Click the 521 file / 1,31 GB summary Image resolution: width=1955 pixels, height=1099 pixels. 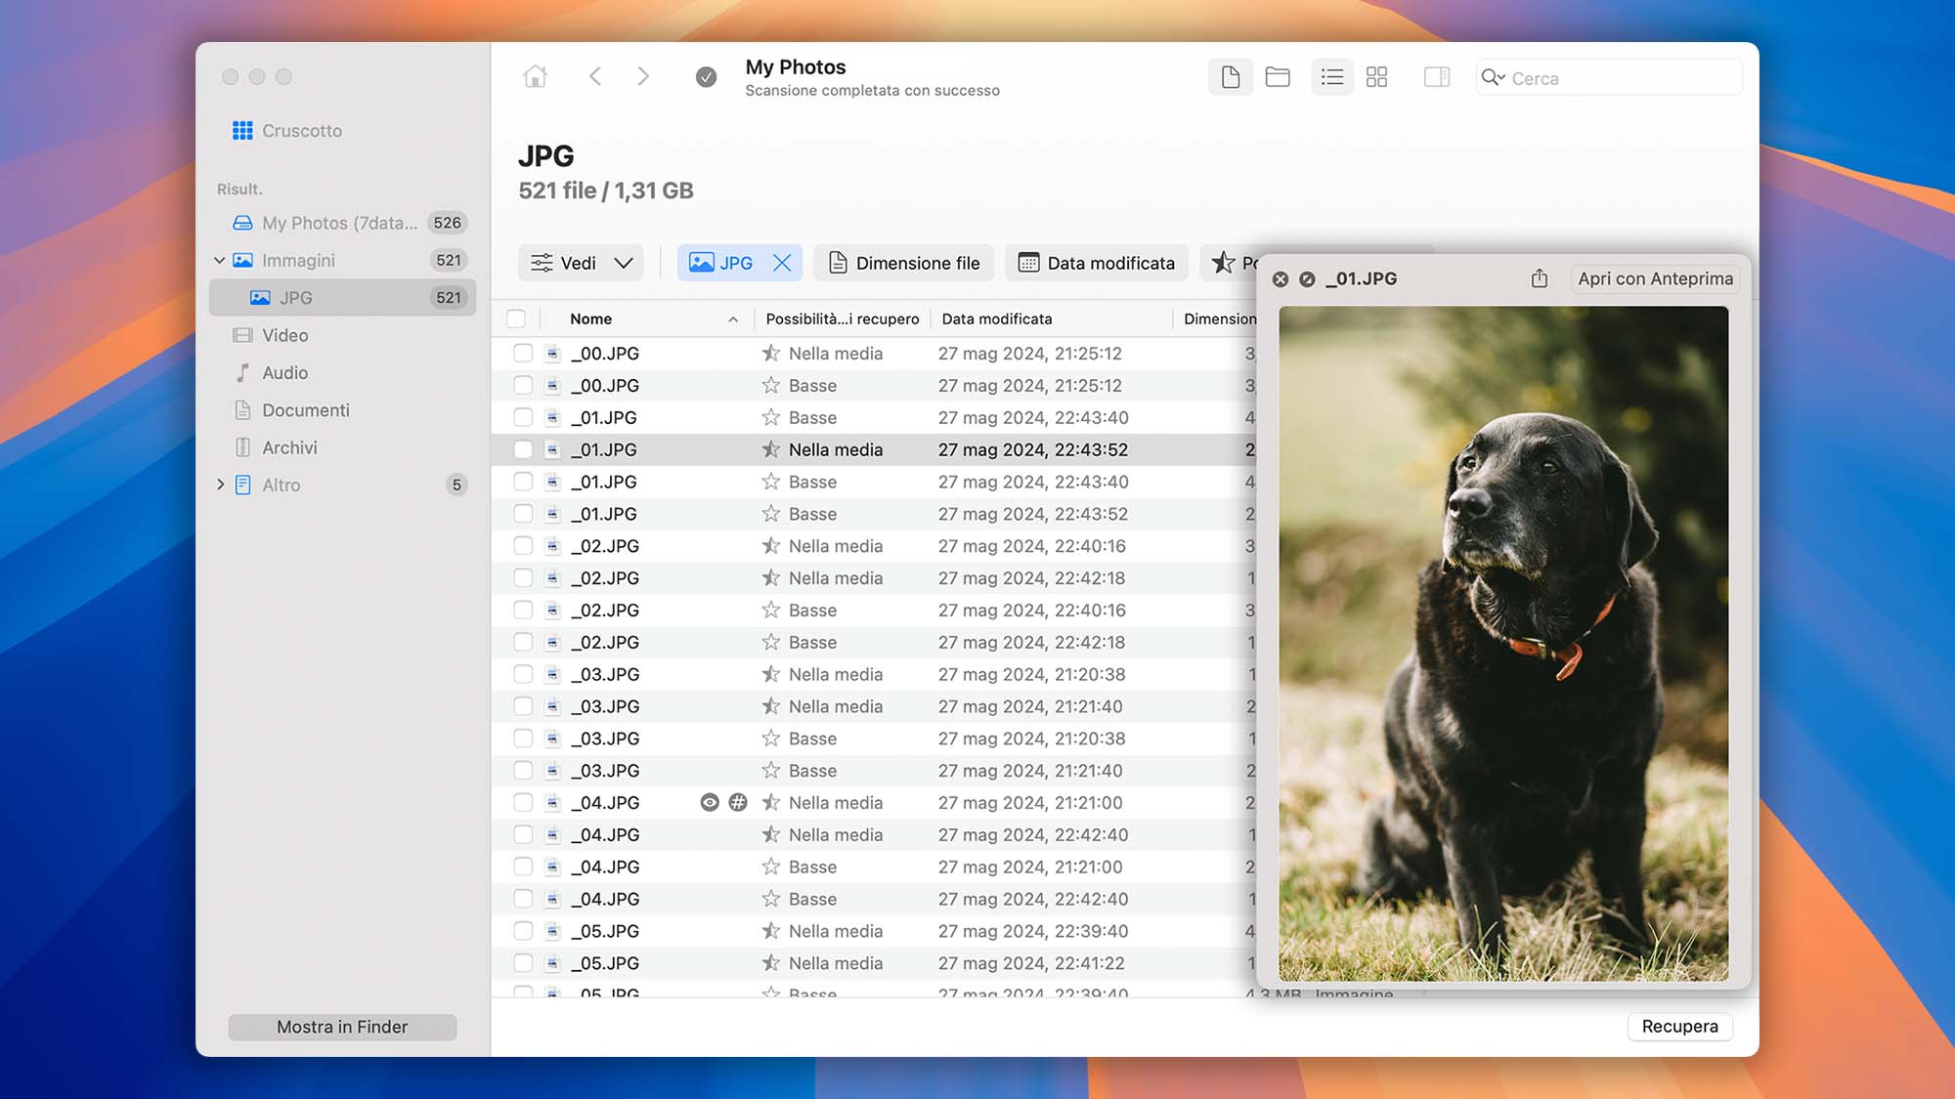pyautogui.click(x=606, y=190)
